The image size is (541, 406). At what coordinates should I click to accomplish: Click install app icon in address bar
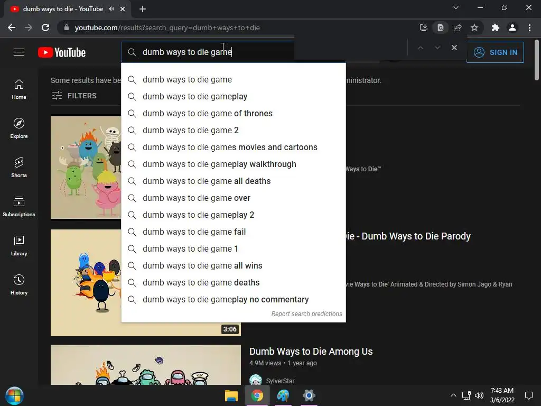pyautogui.click(x=423, y=27)
